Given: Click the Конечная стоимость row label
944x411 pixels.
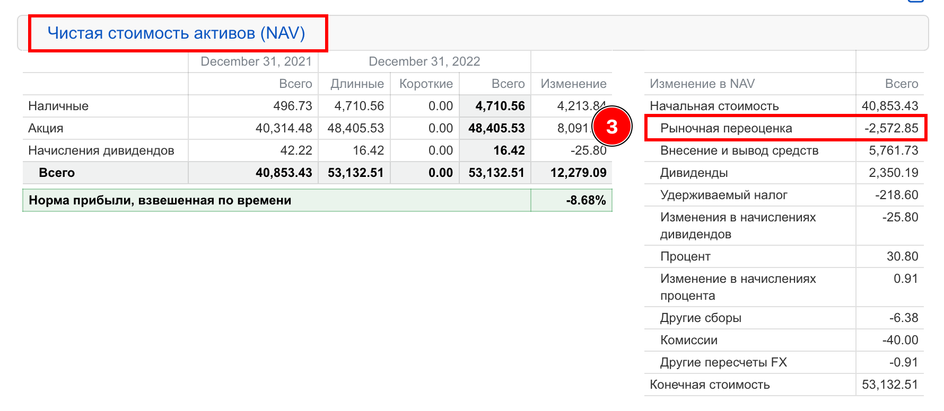Looking at the screenshot, I should coord(710,385).
